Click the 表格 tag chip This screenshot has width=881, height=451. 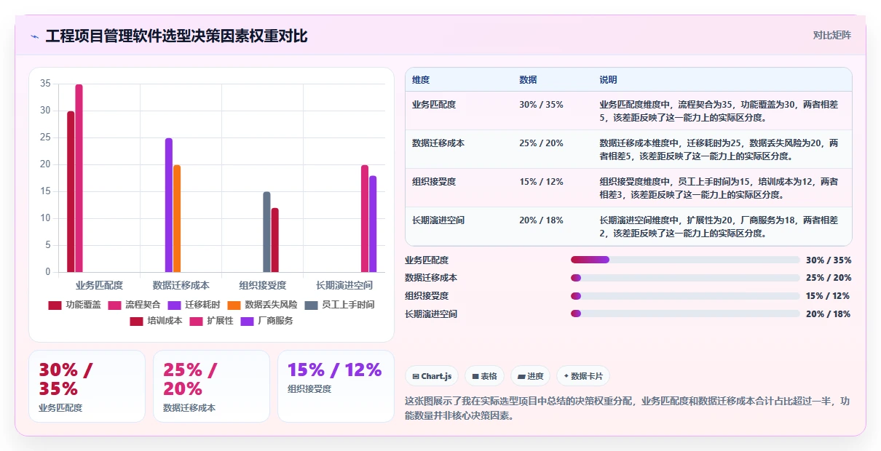point(484,376)
